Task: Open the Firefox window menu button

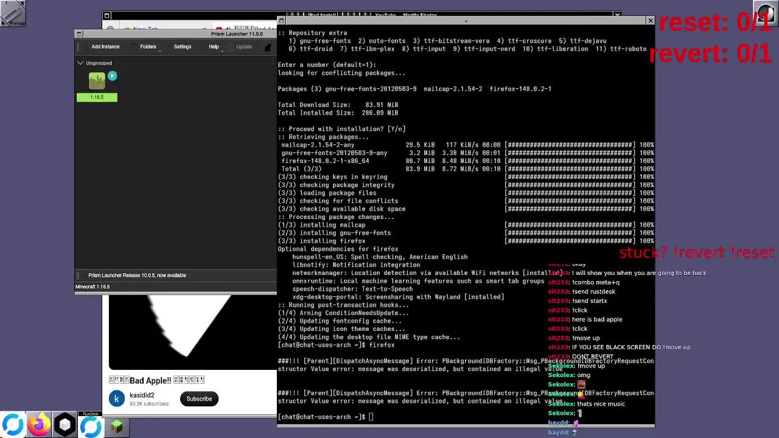Action: pos(107,16)
